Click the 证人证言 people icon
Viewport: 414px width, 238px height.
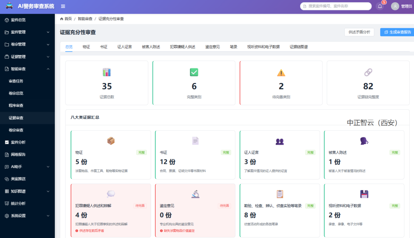(279, 141)
